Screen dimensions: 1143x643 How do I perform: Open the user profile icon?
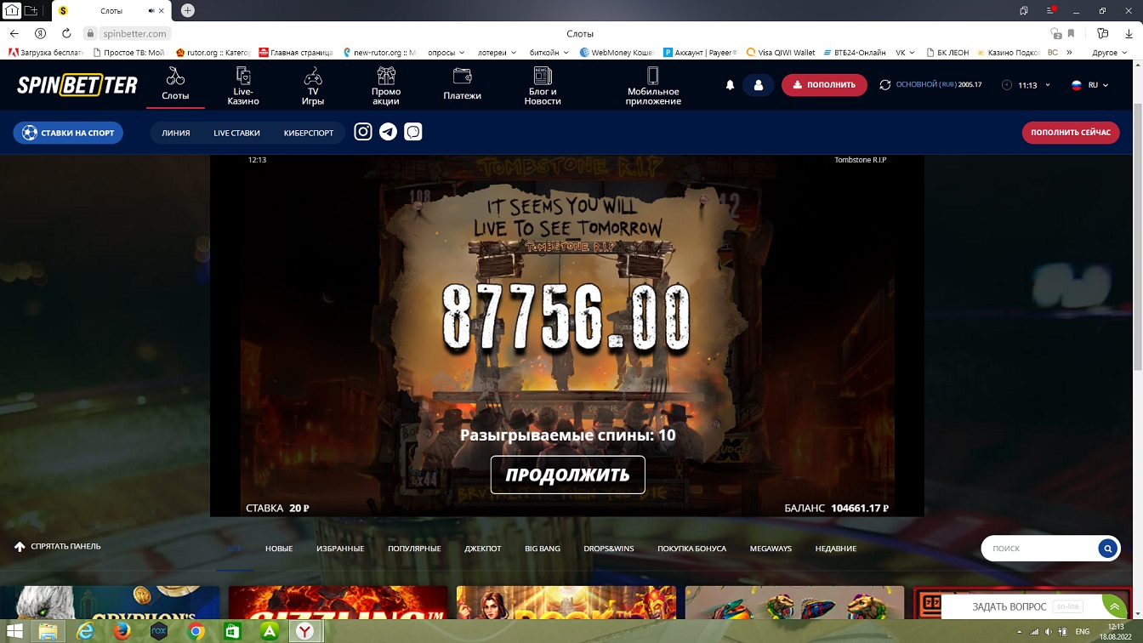click(x=759, y=85)
